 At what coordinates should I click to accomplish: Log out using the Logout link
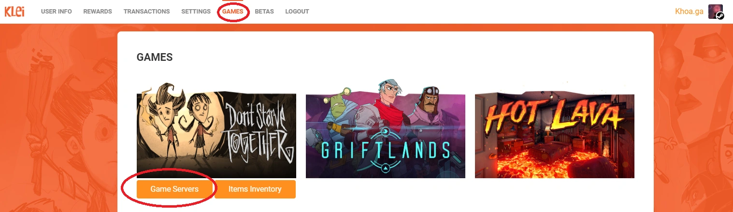pos(297,12)
